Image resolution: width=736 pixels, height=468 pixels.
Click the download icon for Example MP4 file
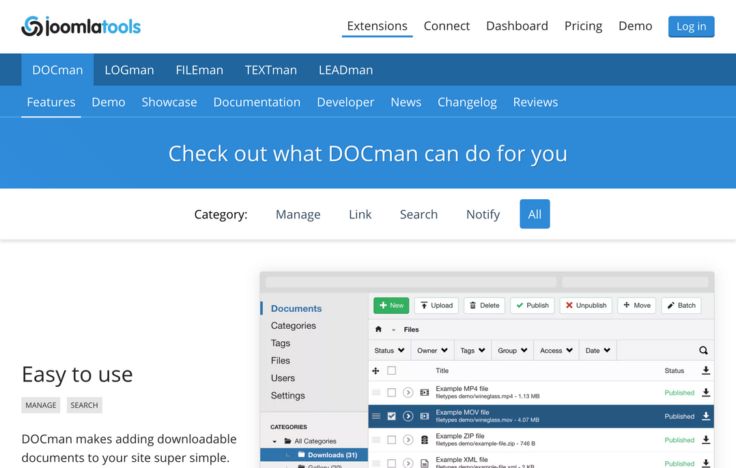click(705, 392)
